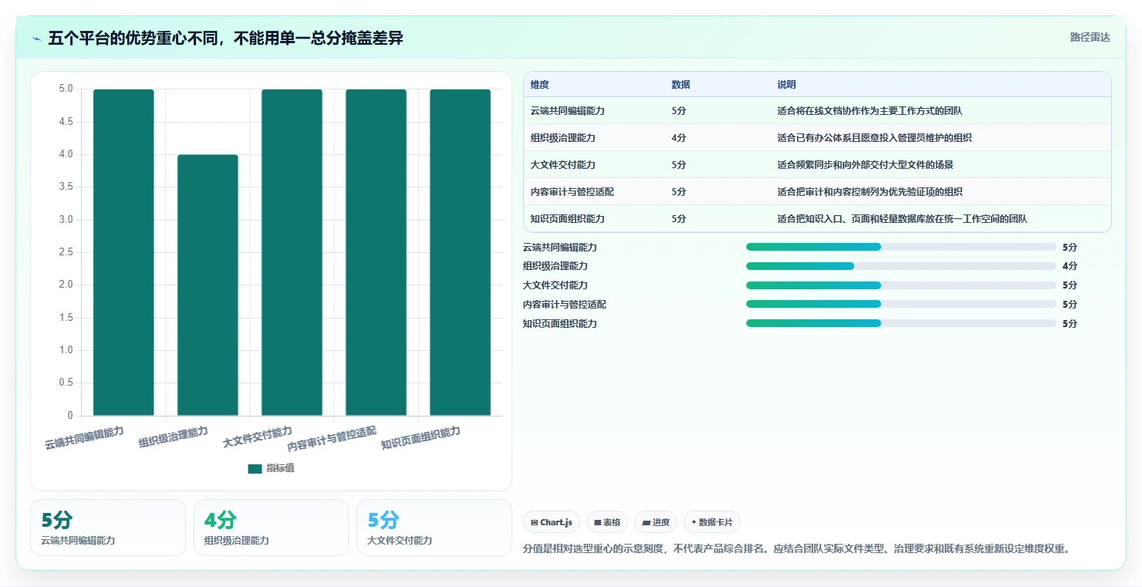Viewport: 1142px width, 587px height.
Task: Toggle the 指标值 legend color box
Action: [255, 468]
